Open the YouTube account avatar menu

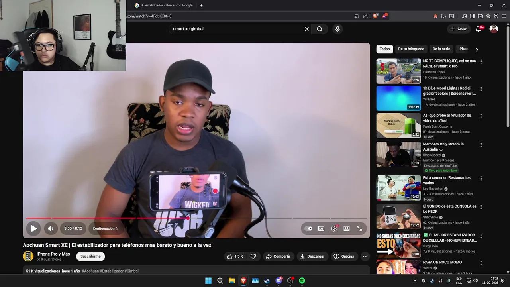coord(494,29)
